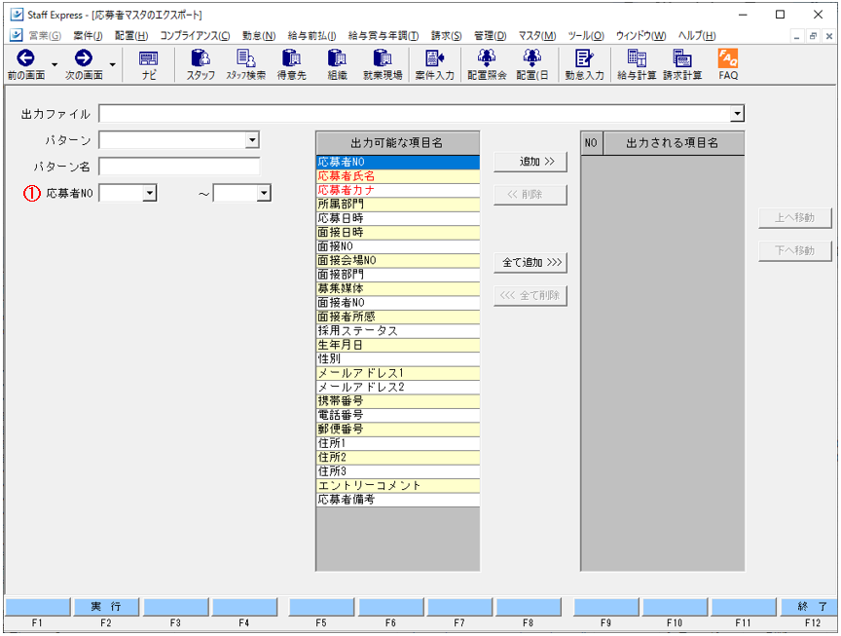This screenshot has height=636, width=841.
Task: Open the ツール(O) menu
Action: tap(586, 36)
